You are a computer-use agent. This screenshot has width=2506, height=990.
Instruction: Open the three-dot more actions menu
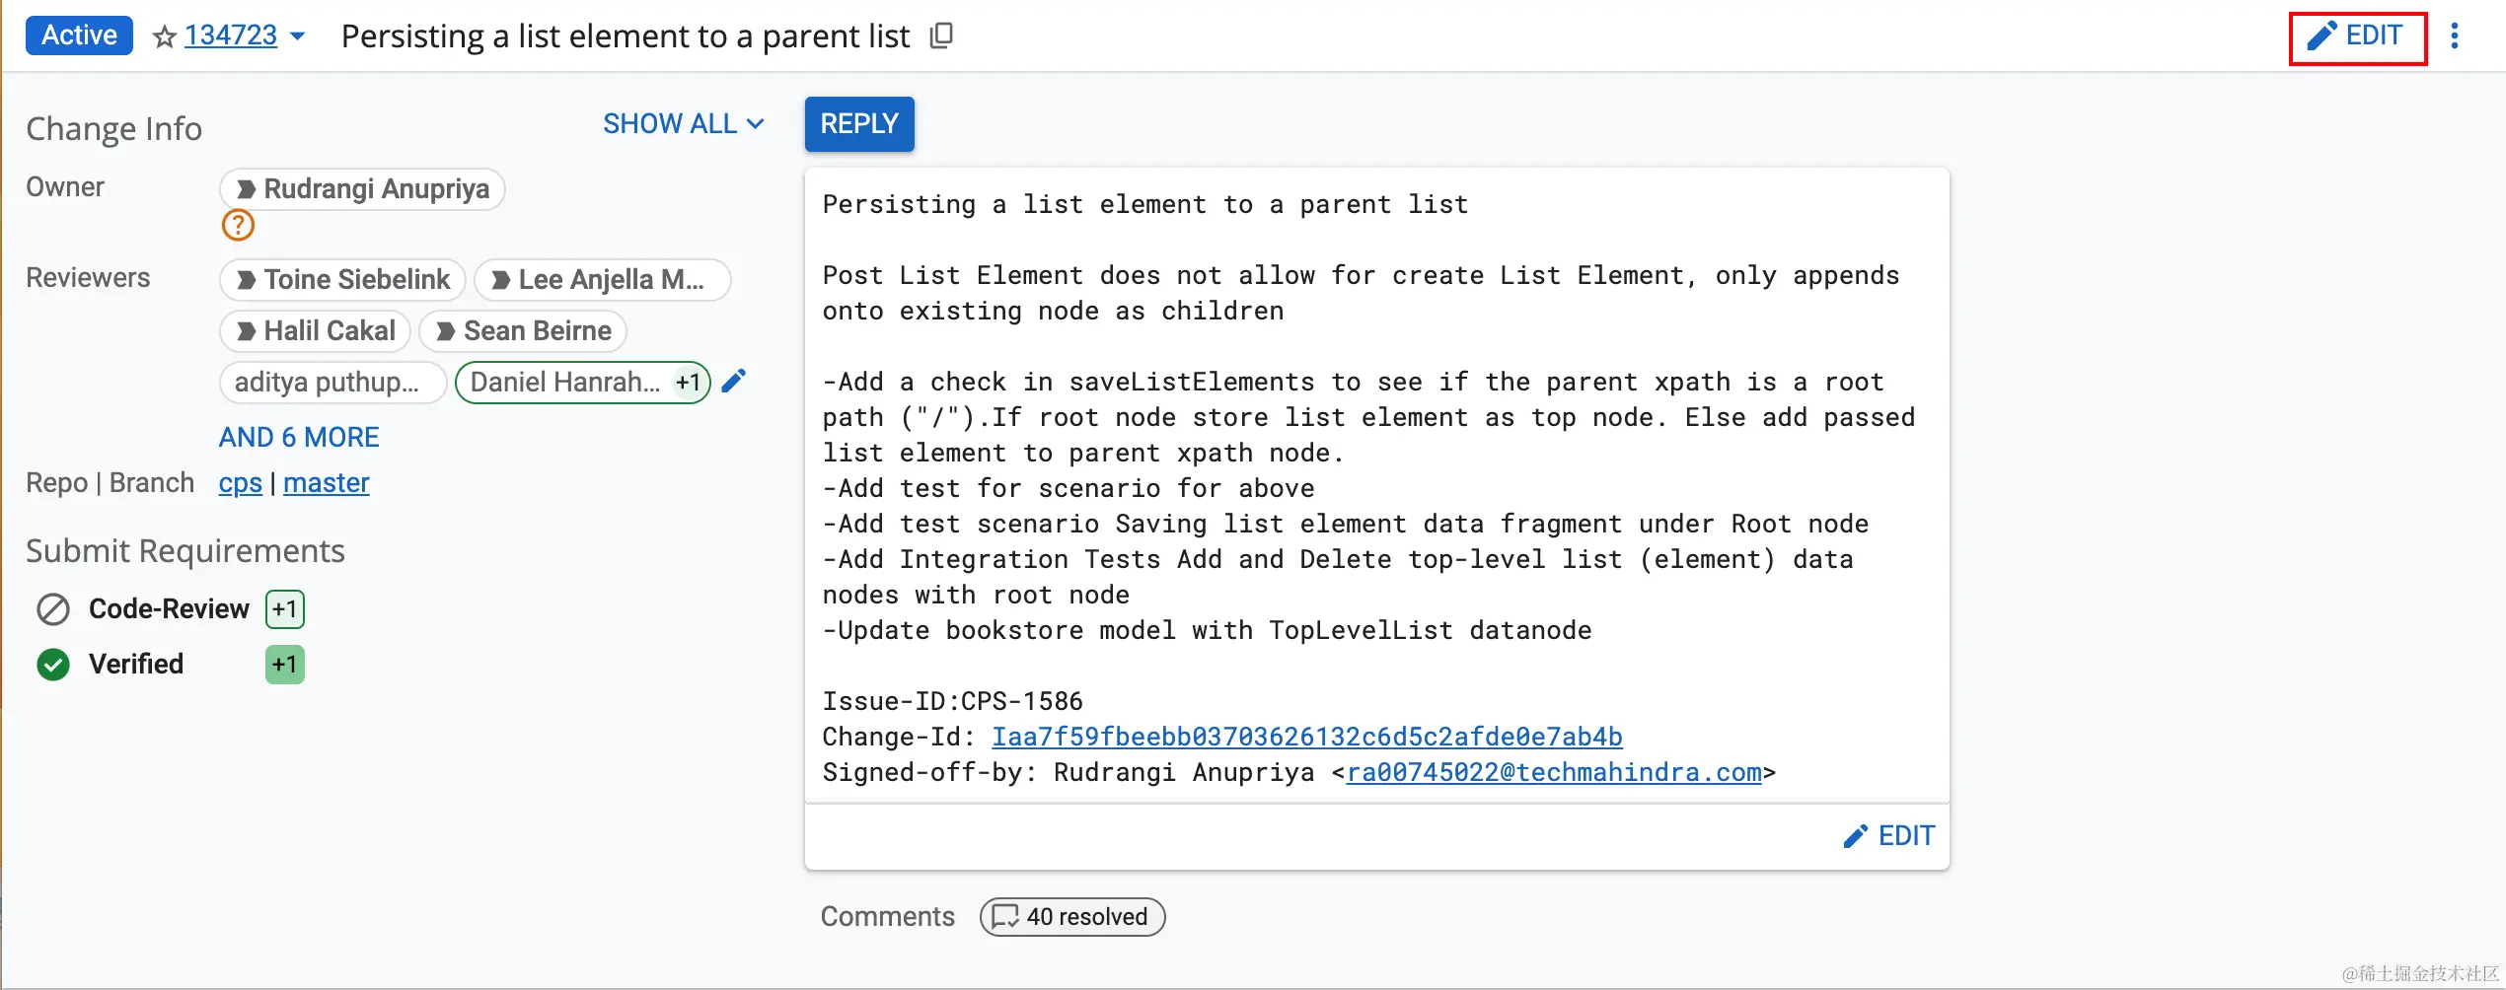click(x=2455, y=36)
